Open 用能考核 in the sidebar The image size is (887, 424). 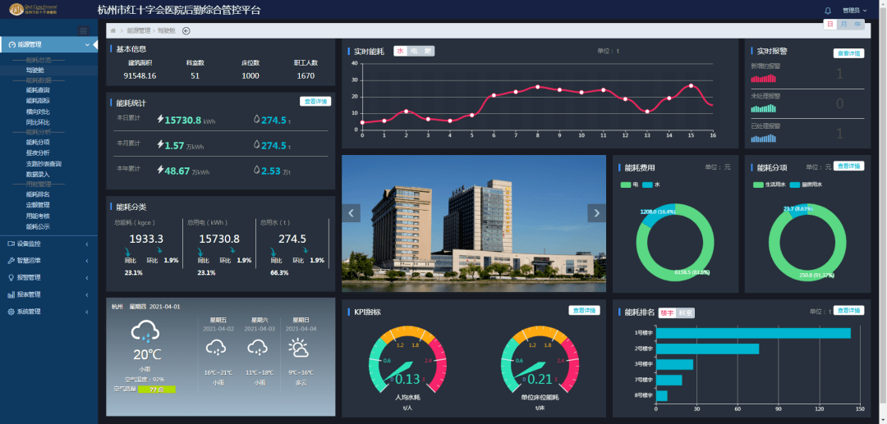(x=38, y=216)
